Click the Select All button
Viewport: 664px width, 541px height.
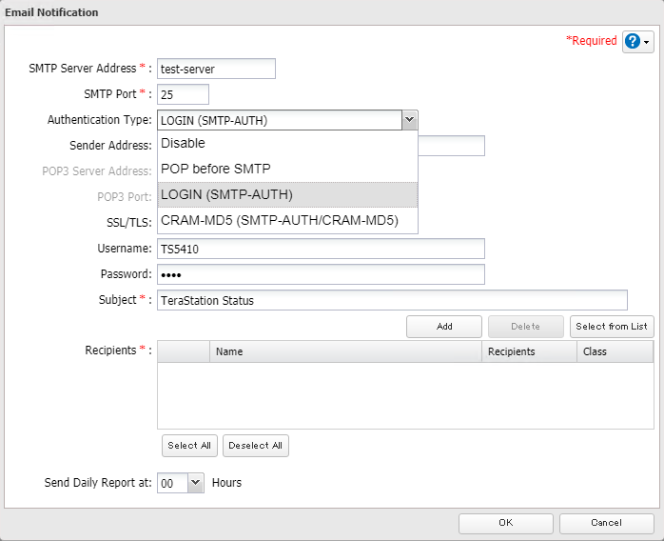tap(189, 446)
